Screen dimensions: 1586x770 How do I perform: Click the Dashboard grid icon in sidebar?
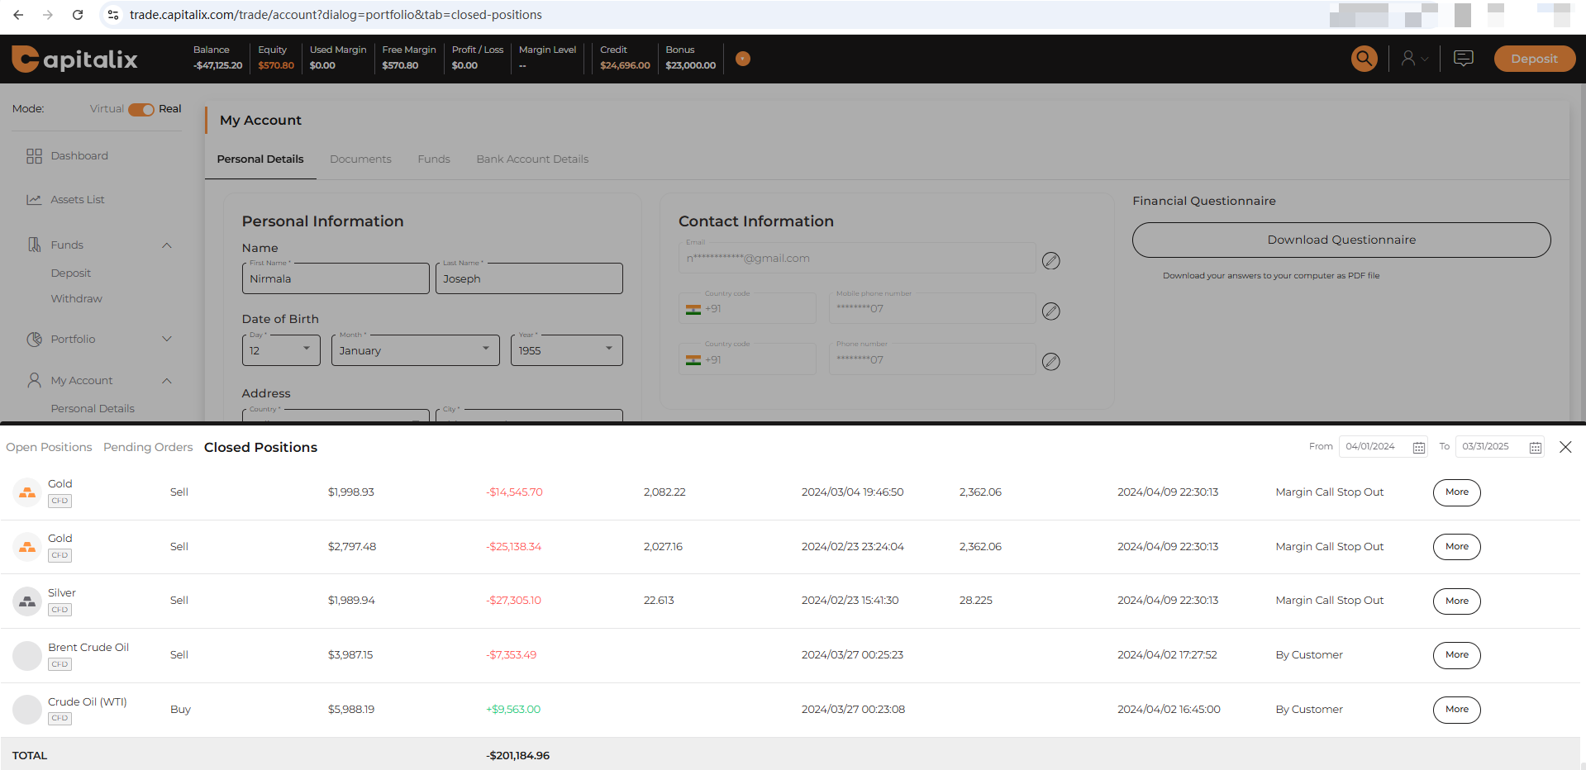(34, 156)
